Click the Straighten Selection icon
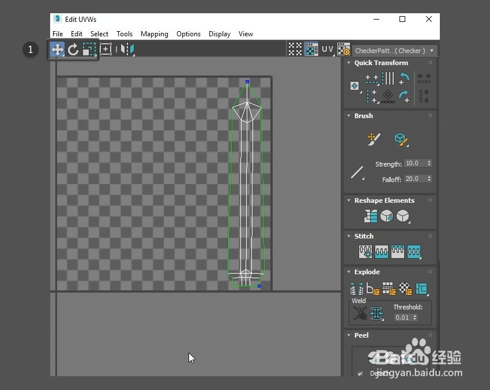 (x=371, y=216)
